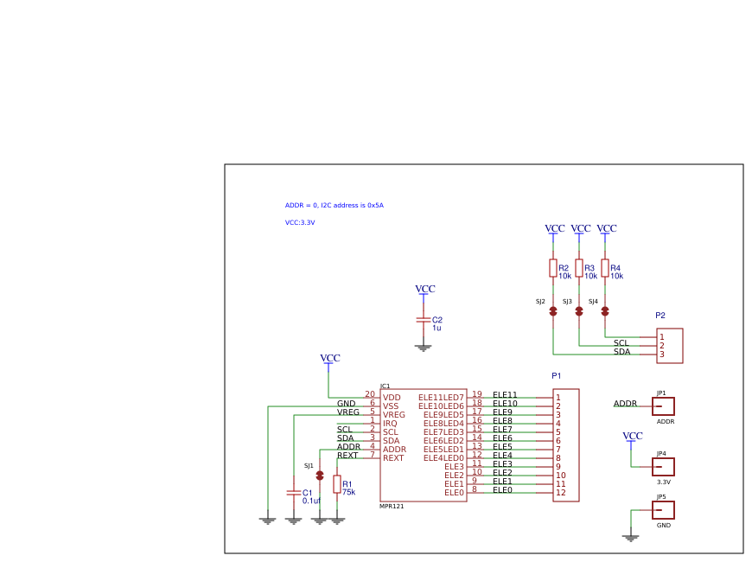Toggle solder jumper SJ1

tap(321, 476)
